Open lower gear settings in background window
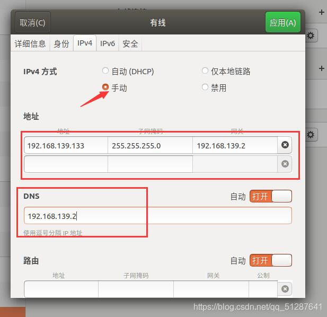This screenshot has width=327, height=317. (x=311, y=135)
